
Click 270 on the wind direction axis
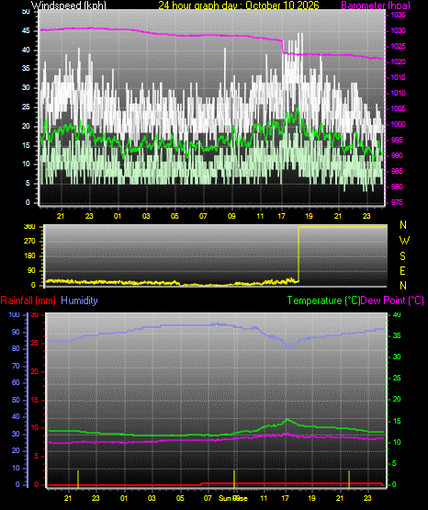(x=29, y=242)
